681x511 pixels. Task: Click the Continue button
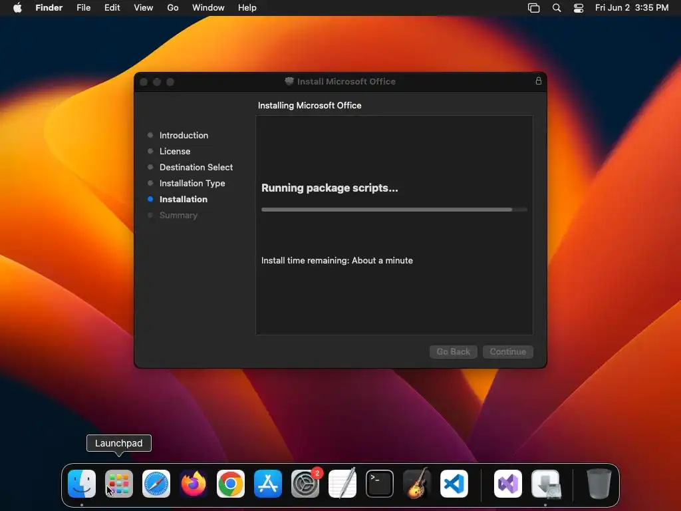click(508, 351)
